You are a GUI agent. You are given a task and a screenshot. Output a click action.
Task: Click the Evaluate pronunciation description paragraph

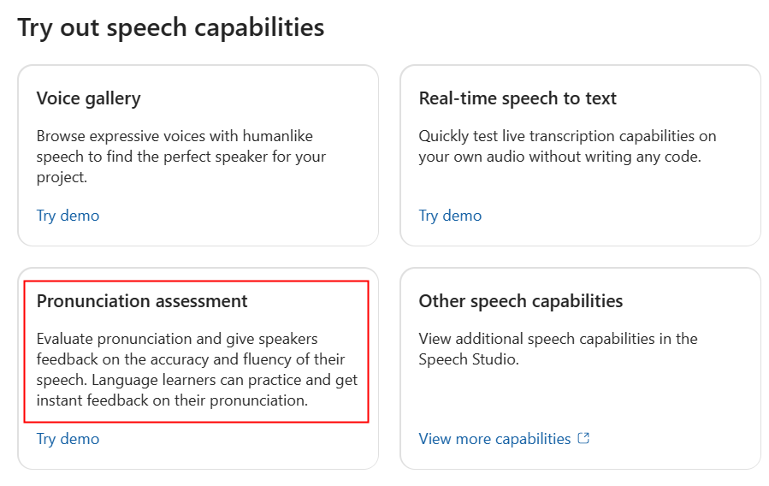tap(197, 370)
